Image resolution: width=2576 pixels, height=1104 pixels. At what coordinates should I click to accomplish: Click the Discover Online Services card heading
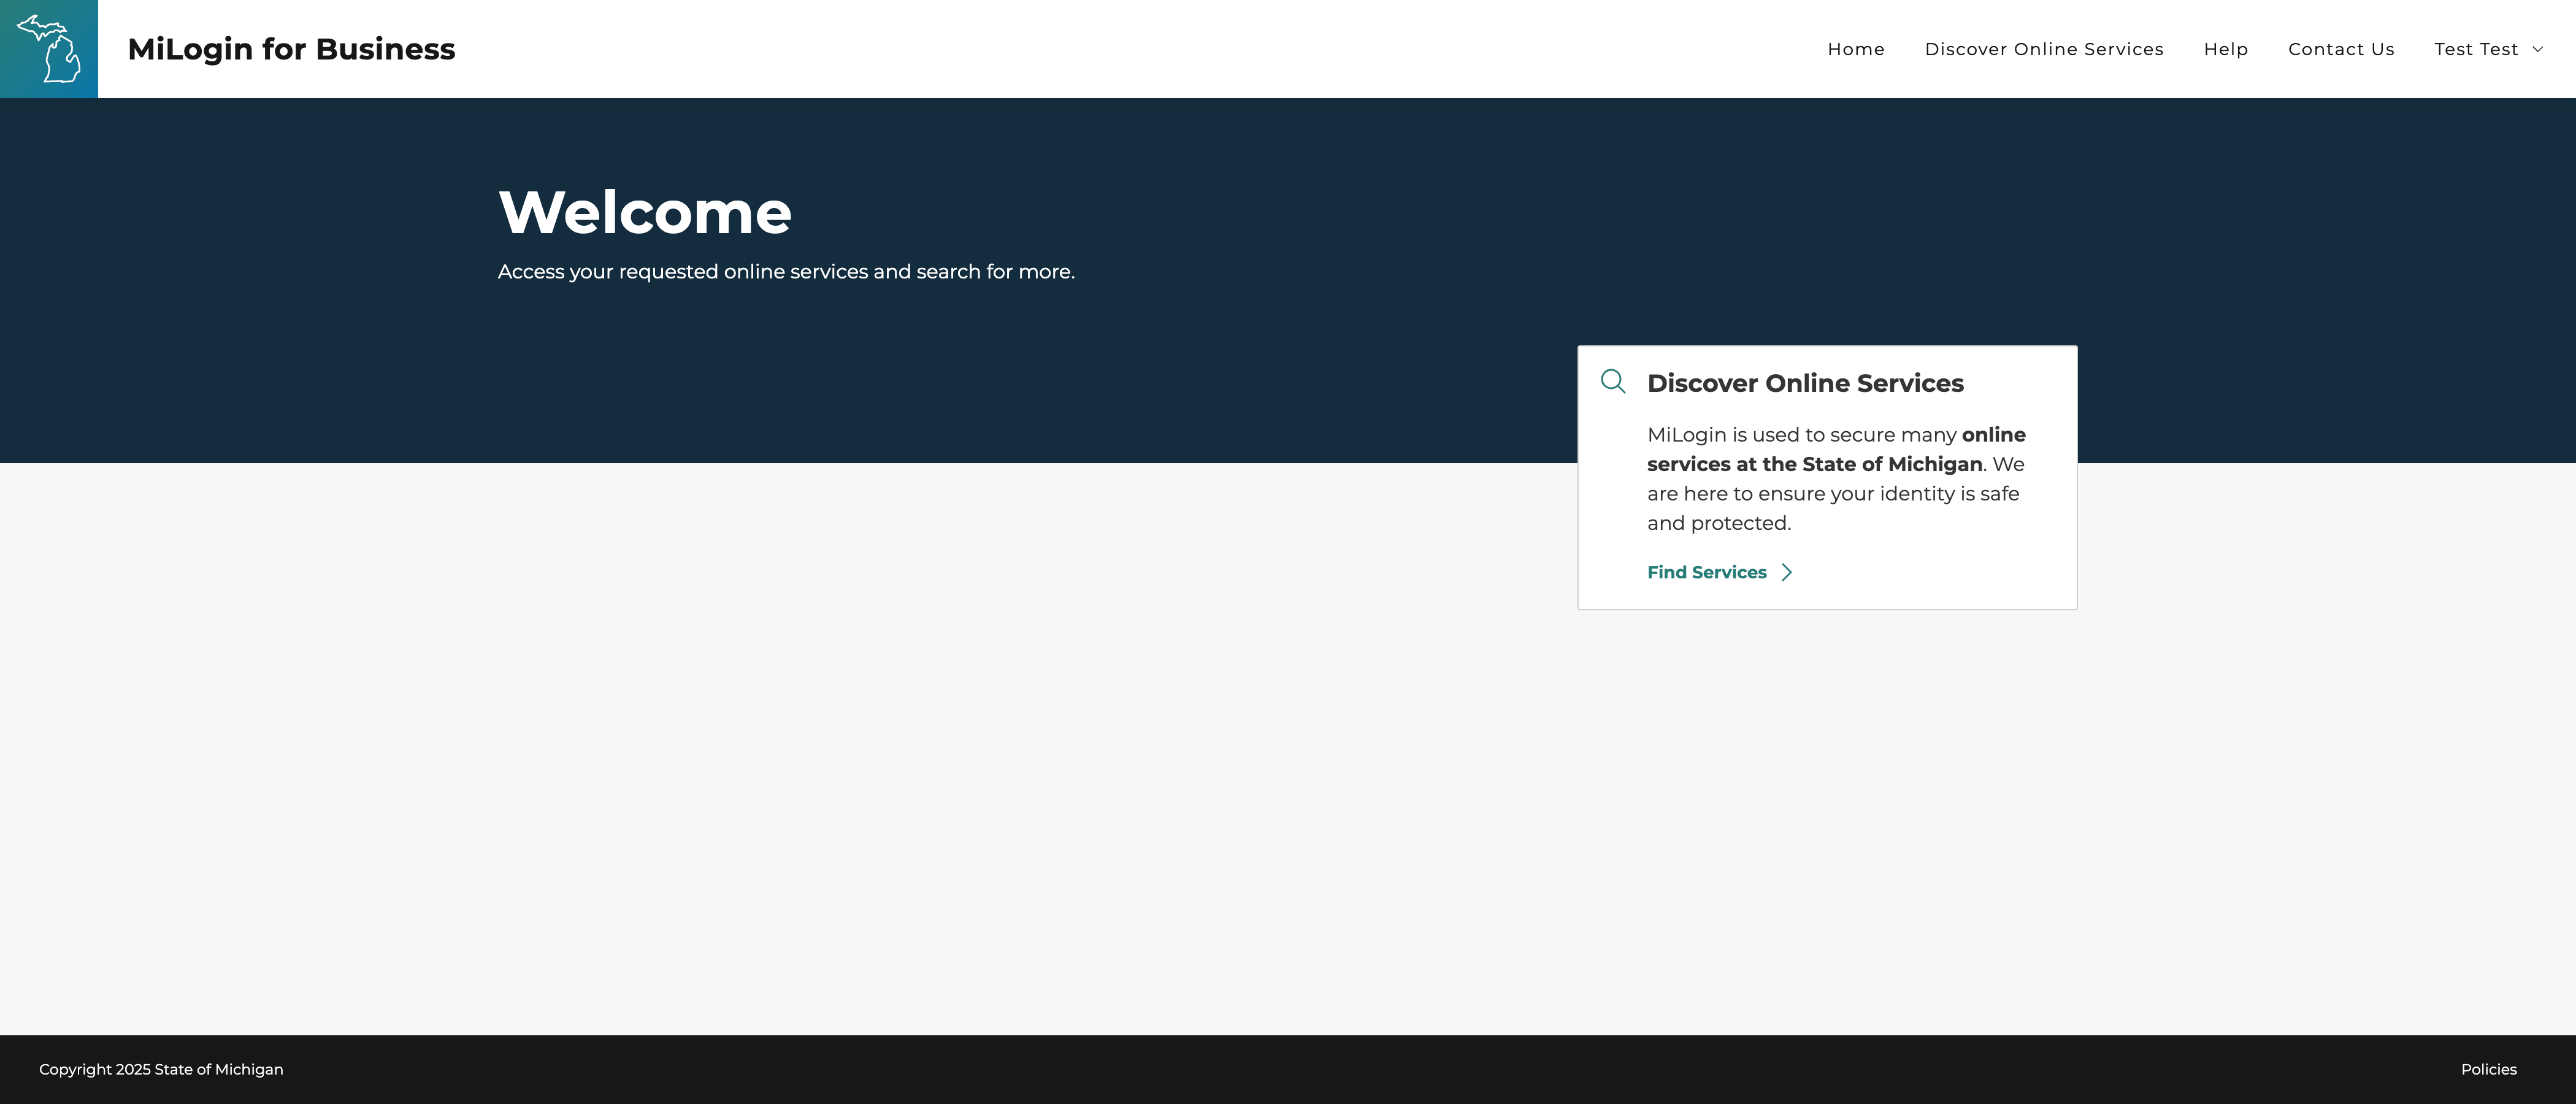[x=1805, y=383]
